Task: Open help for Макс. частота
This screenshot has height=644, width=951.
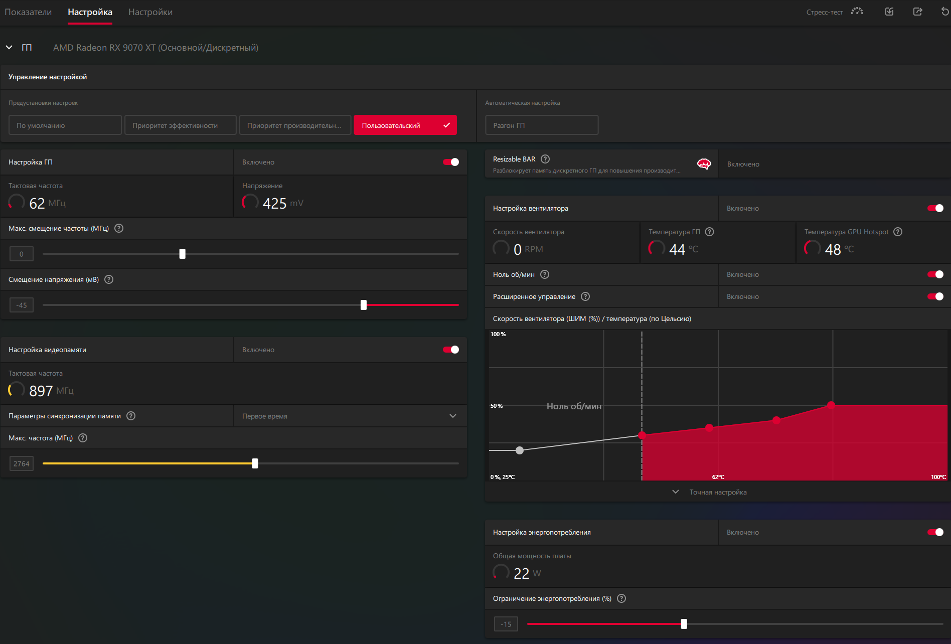Action: pos(83,438)
